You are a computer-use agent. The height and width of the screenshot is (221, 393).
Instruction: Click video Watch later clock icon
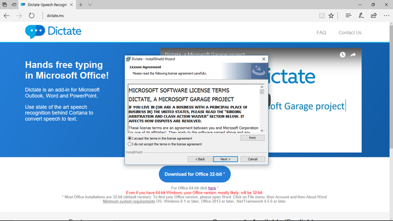[342, 54]
